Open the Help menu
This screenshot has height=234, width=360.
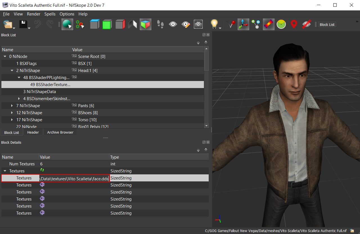(83, 14)
